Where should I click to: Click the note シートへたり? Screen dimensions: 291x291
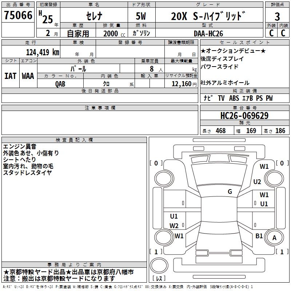point(19,159)
